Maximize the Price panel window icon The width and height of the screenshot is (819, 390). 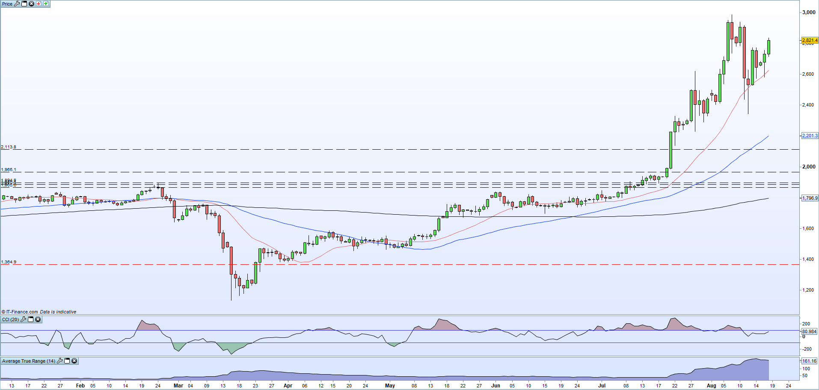[x=24, y=3]
